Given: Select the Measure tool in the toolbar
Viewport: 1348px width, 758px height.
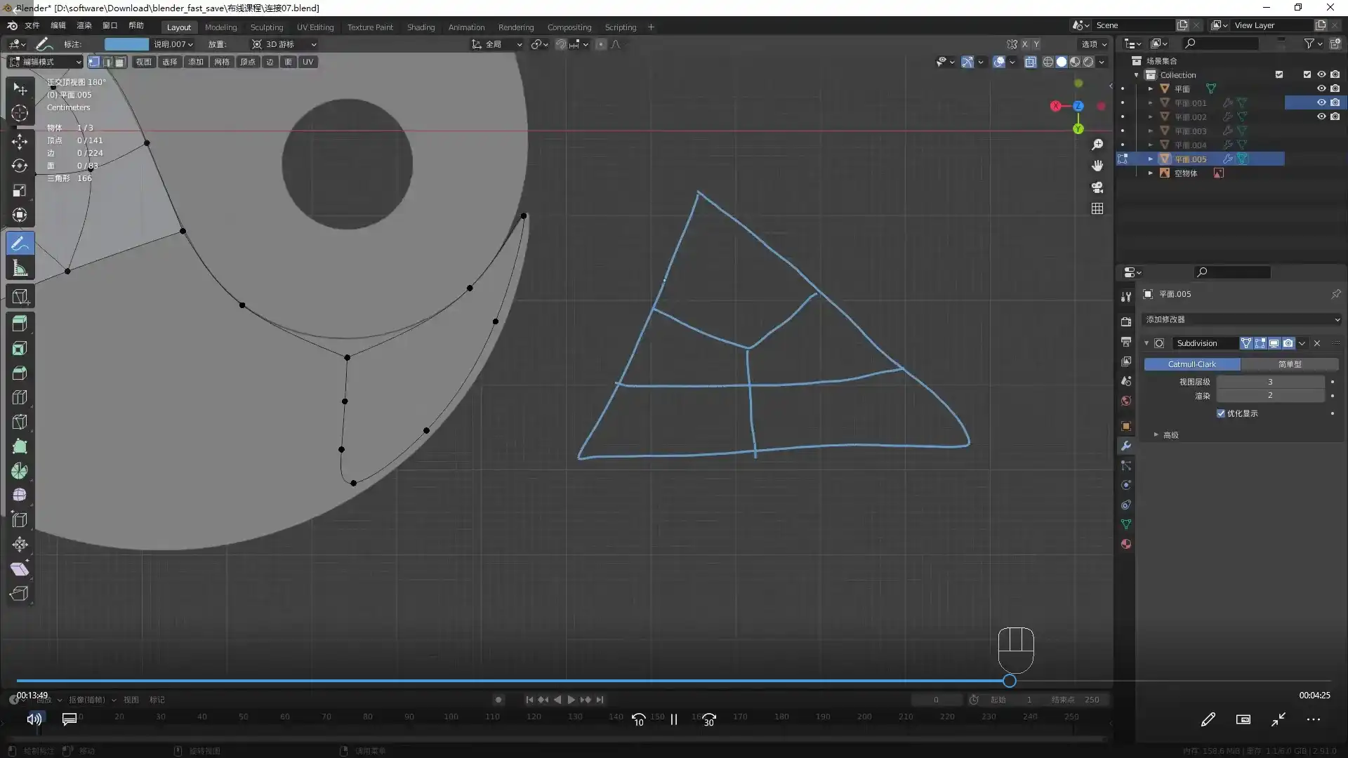Looking at the screenshot, I should tap(20, 267).
